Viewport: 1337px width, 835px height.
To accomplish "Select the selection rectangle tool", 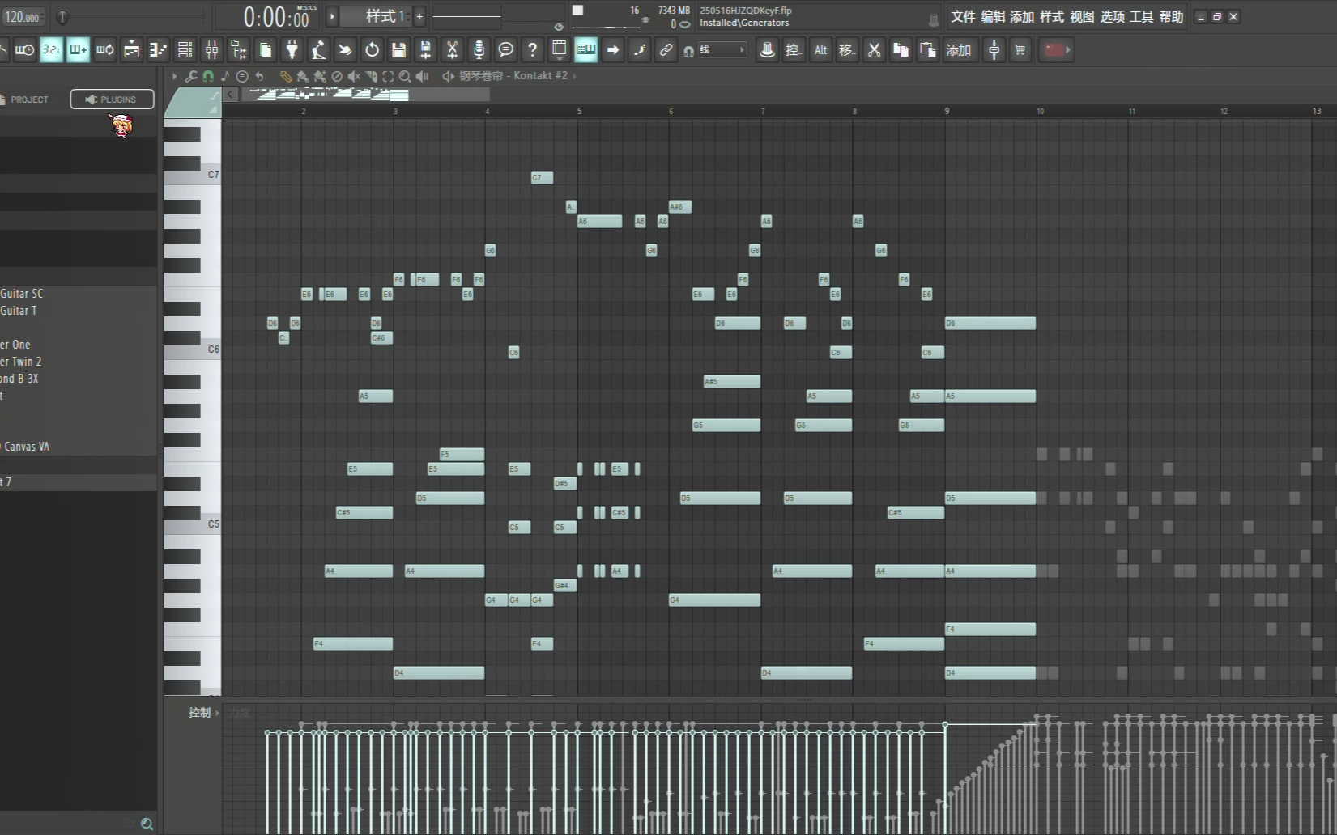I will tap(388, 76).
